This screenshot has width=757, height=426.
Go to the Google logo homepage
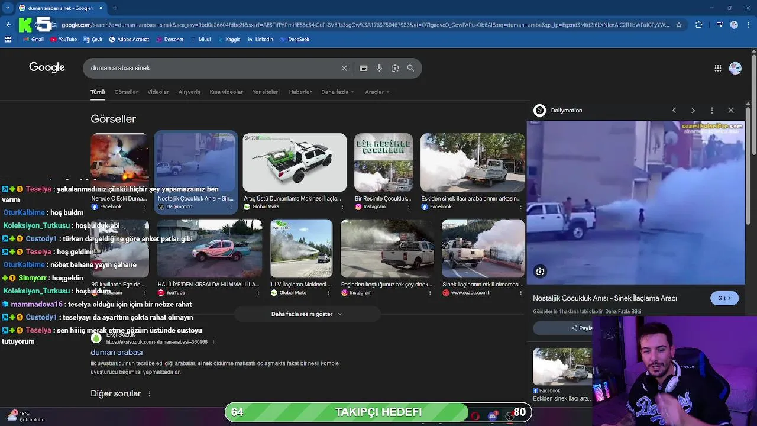click(x=47, y=67)
